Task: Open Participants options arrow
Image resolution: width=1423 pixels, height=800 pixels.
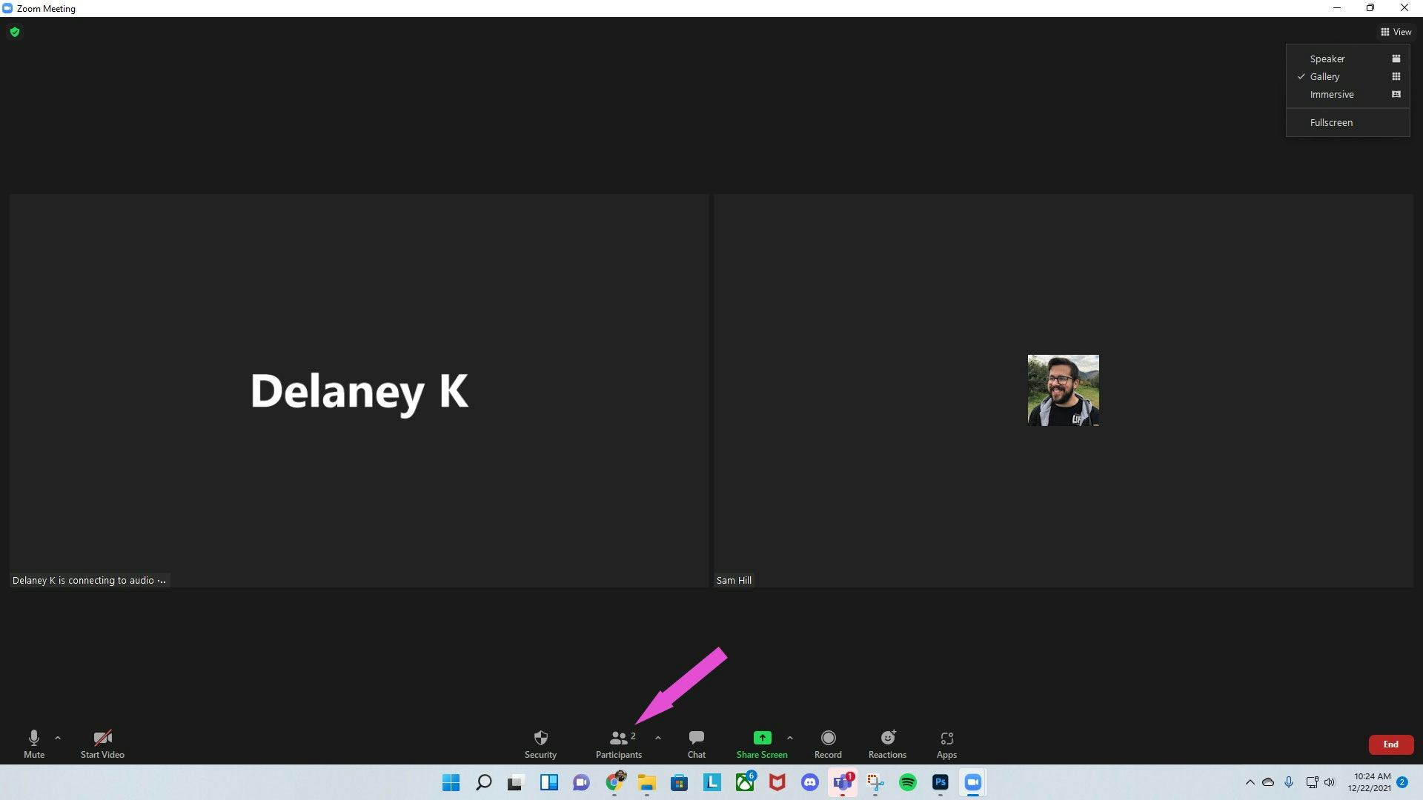Action: pyautogui.click(x=658, y=738)
